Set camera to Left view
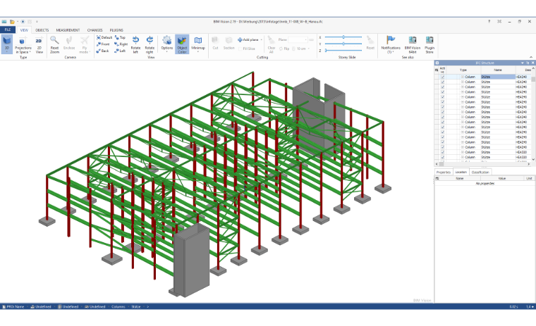 [121, 51]
